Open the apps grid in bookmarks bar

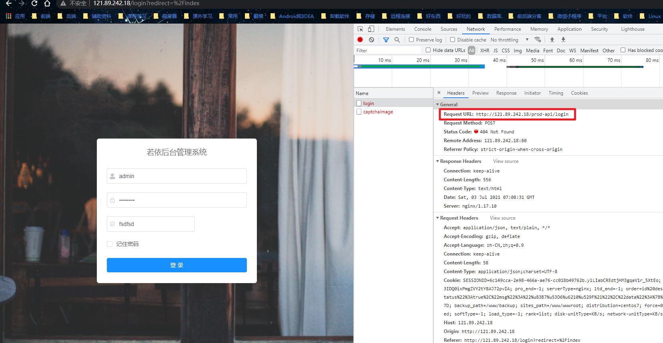9,16
